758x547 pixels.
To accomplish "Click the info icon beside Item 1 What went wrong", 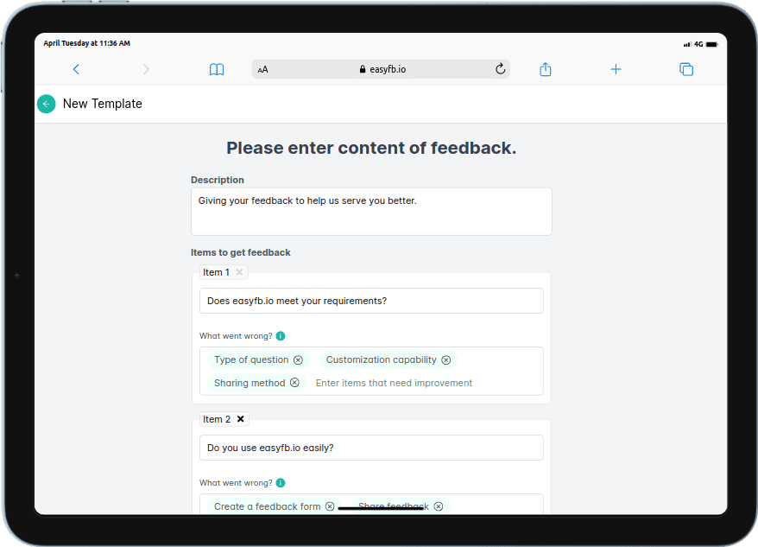I will (281, 336).
